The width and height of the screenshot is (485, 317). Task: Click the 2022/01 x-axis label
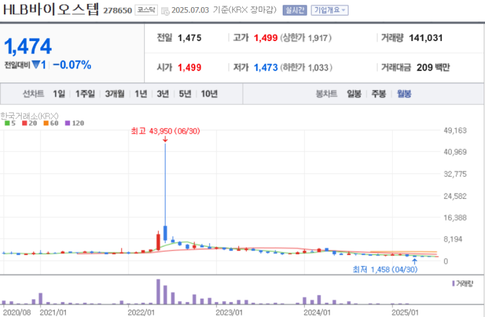click(141, 312)
